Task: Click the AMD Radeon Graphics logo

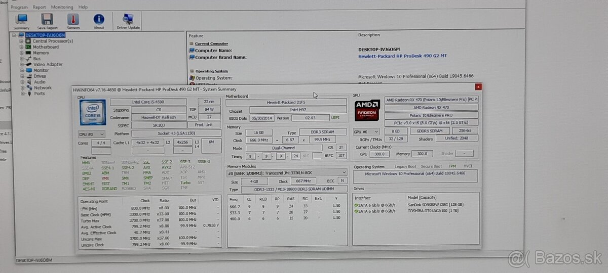Action: (x=367, y=111)
